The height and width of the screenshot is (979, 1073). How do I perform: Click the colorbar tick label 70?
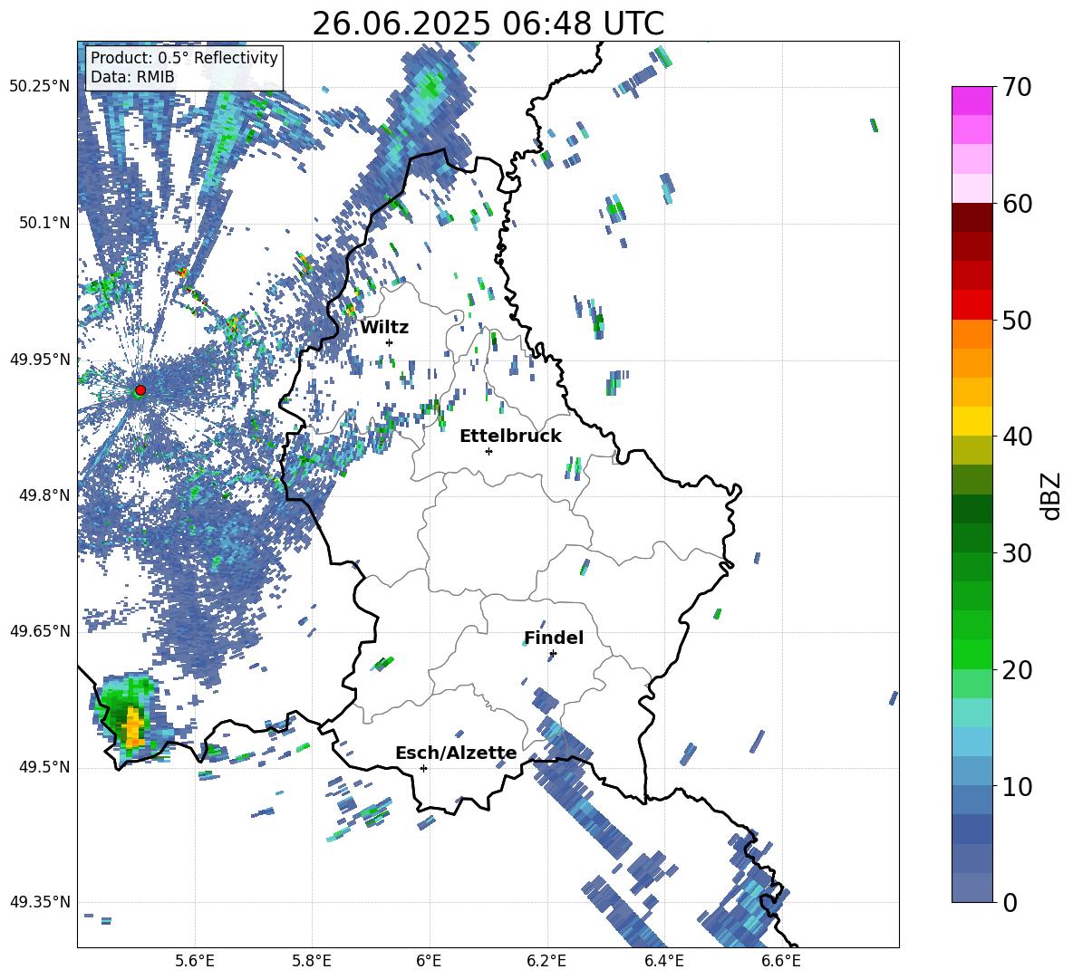point(1017,88)
